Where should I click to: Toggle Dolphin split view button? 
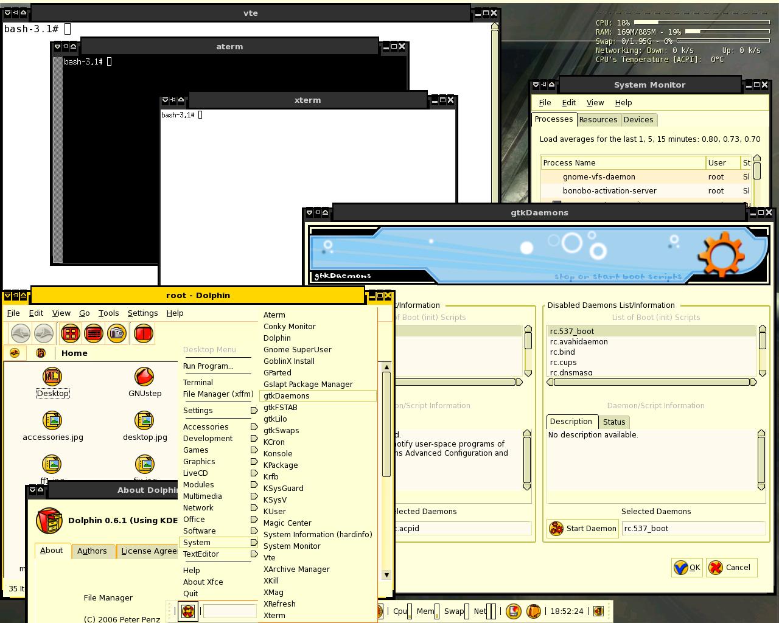pyautogui.click(x=144, y=333)
